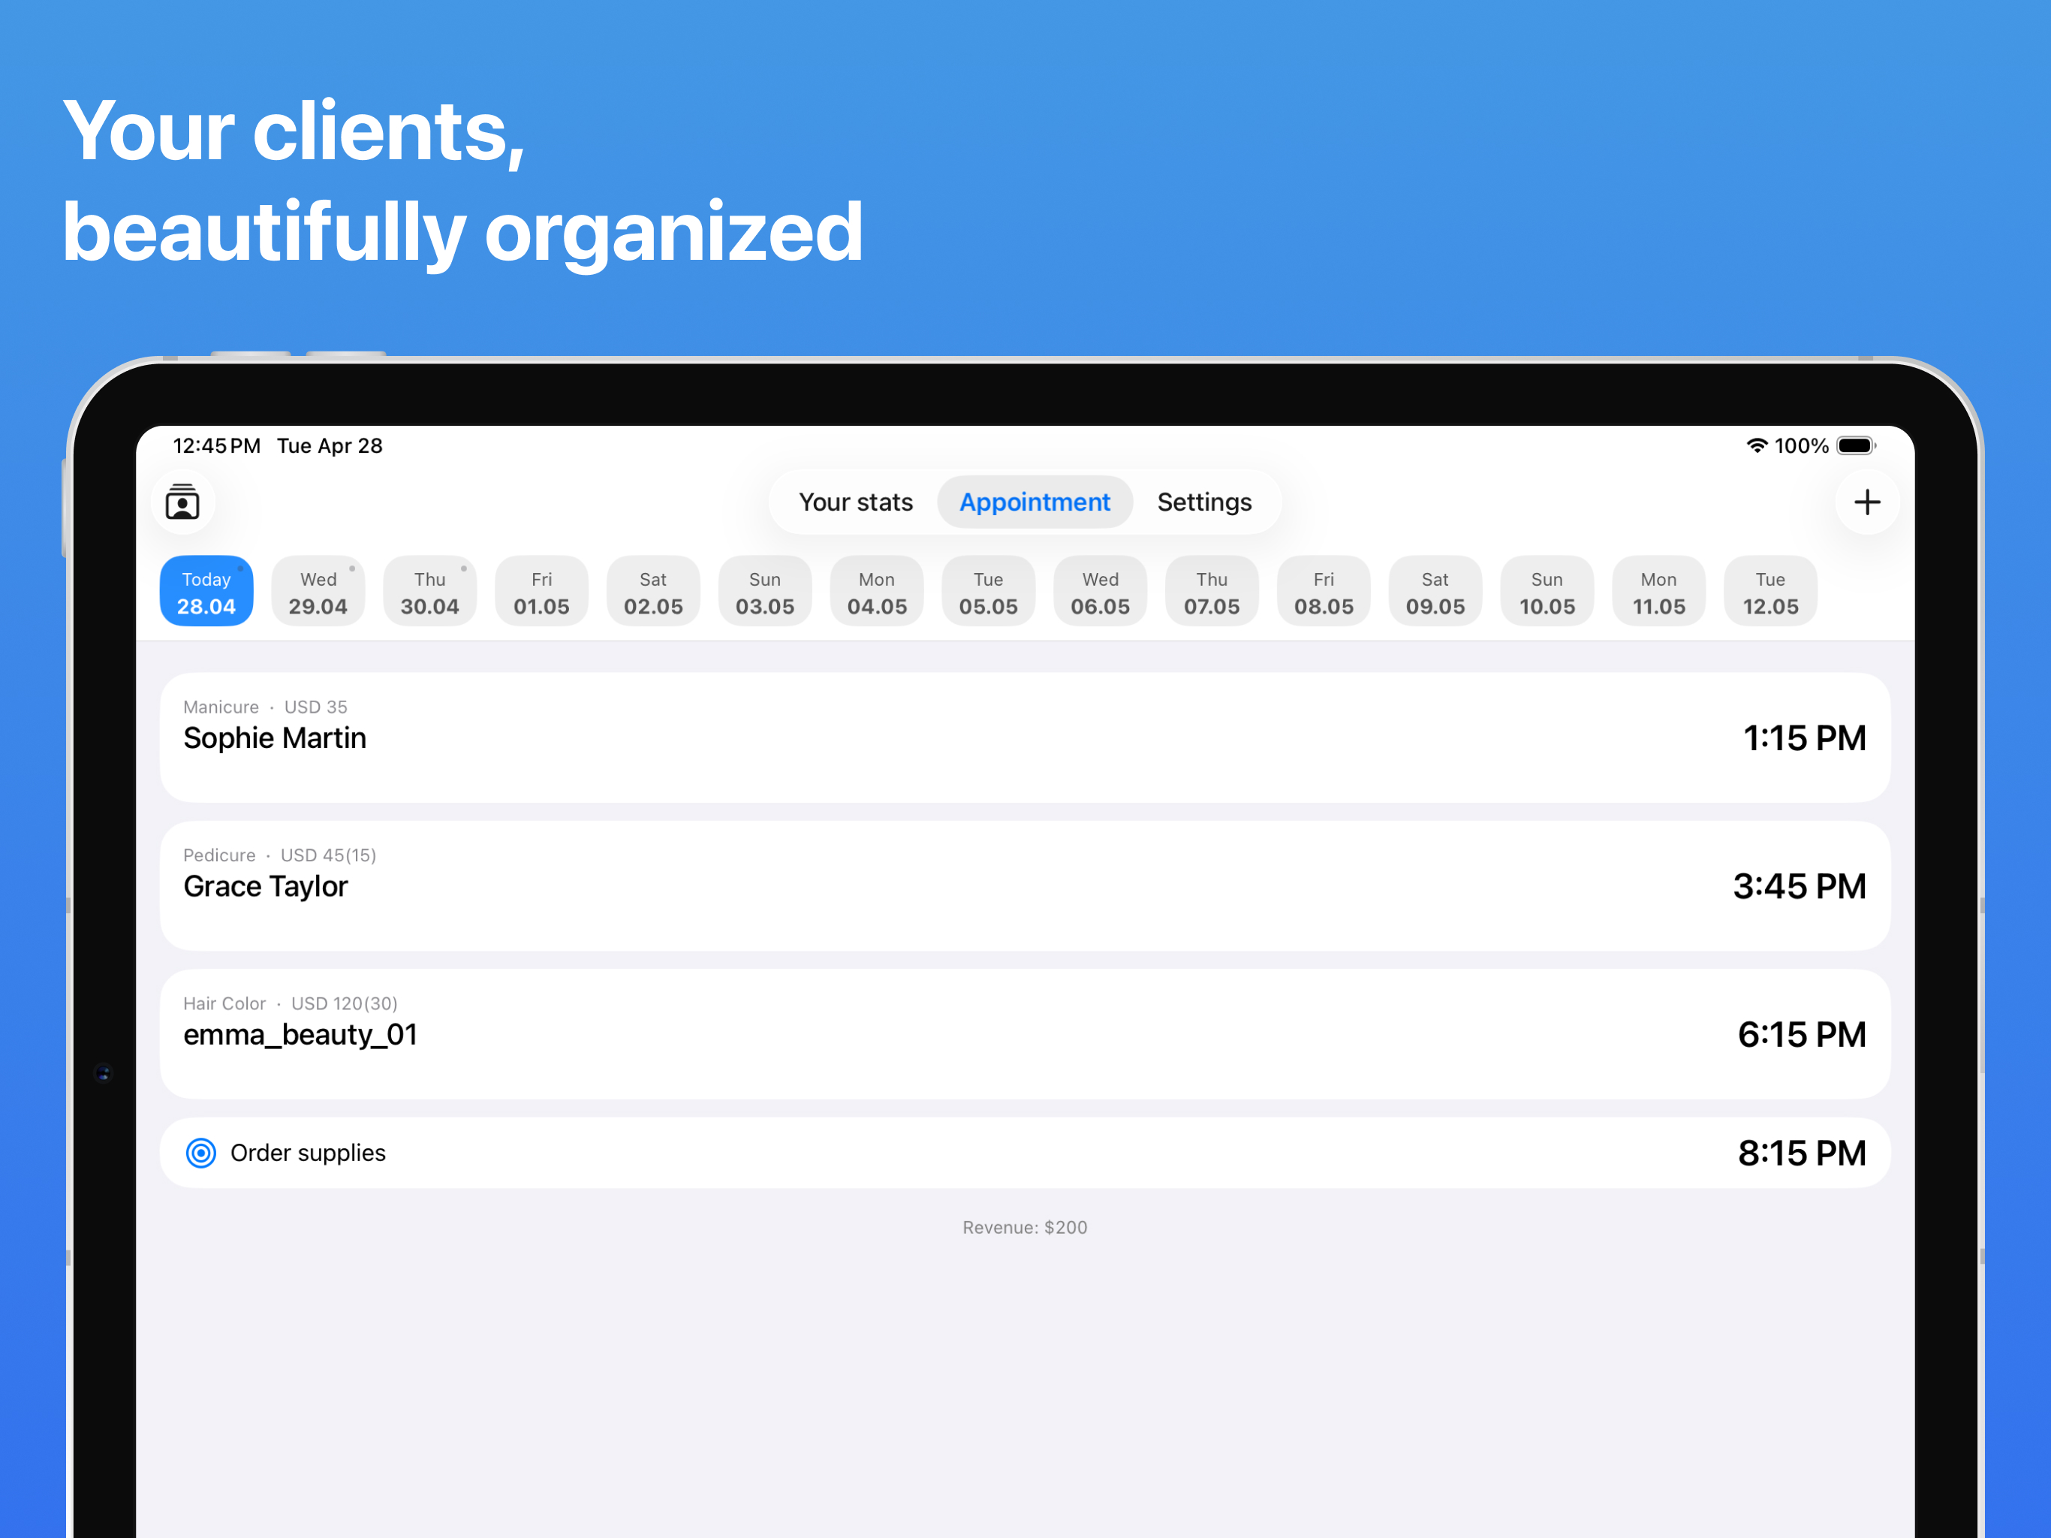Tap the 12:45 PM status bar clock
This screenshot has height=1538, width=2051.
tap(217, 446)
